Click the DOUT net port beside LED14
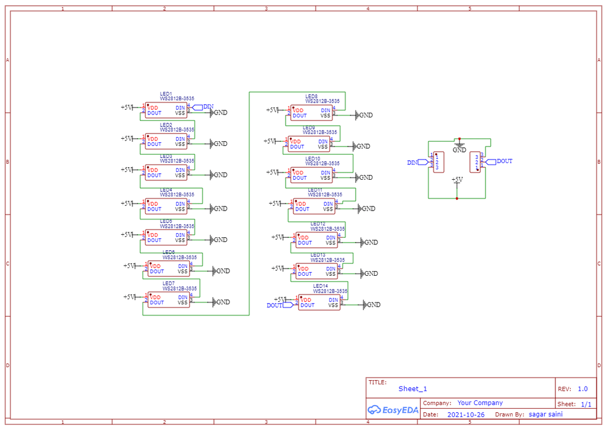This screenshot has height=430, width=607. (x=288, y=305)
